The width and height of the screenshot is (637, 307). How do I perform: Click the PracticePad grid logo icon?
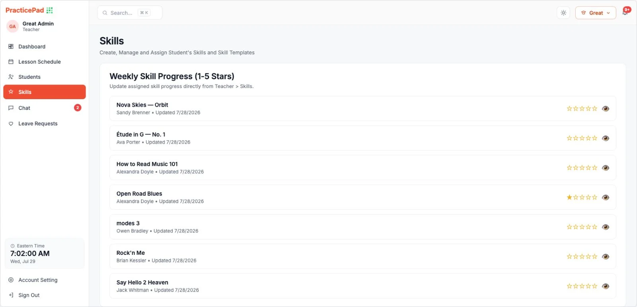point(50,10)
